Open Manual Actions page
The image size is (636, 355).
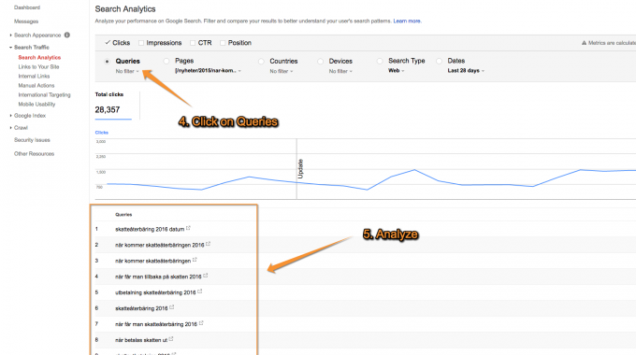[x=36, y=86]
